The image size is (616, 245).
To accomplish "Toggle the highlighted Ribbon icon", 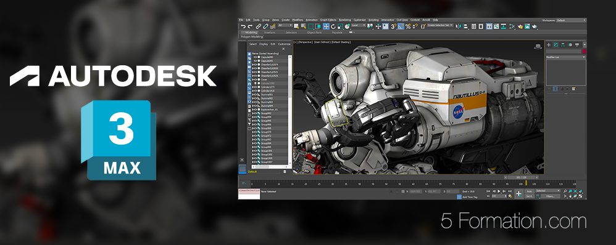I will [489, 26].
